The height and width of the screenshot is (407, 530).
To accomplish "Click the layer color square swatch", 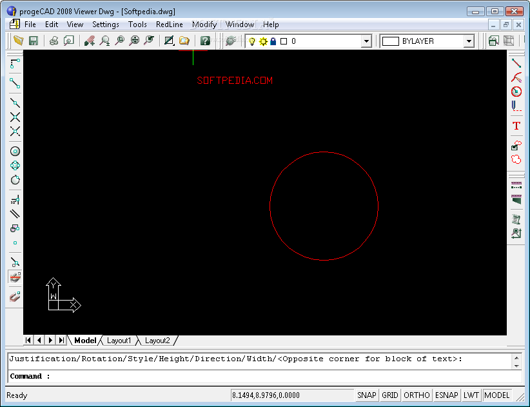I will [284, 41].
